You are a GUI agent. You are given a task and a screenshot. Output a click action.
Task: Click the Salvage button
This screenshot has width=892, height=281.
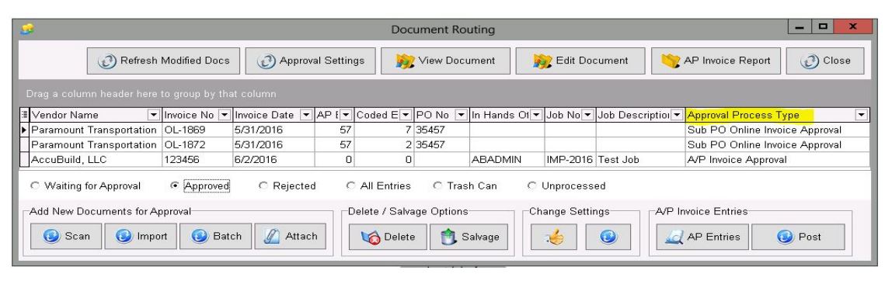pyautogui.click(x=469, y=237)
